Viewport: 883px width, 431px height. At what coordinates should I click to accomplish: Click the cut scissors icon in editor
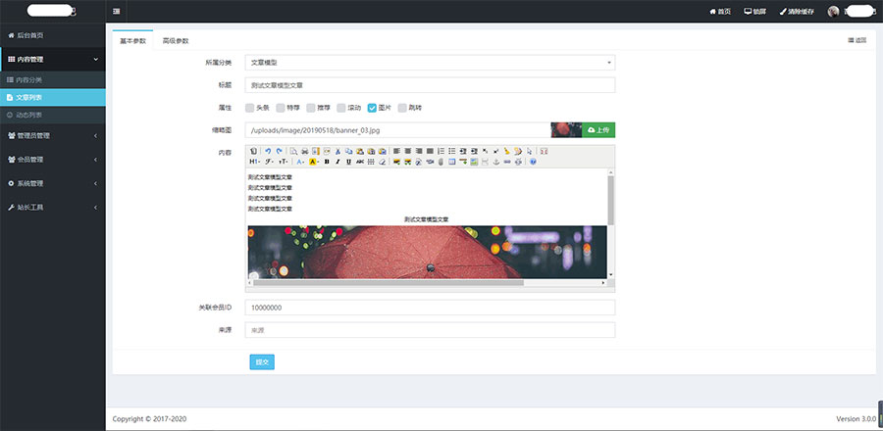pyautogui.click(x=338, y=151)
